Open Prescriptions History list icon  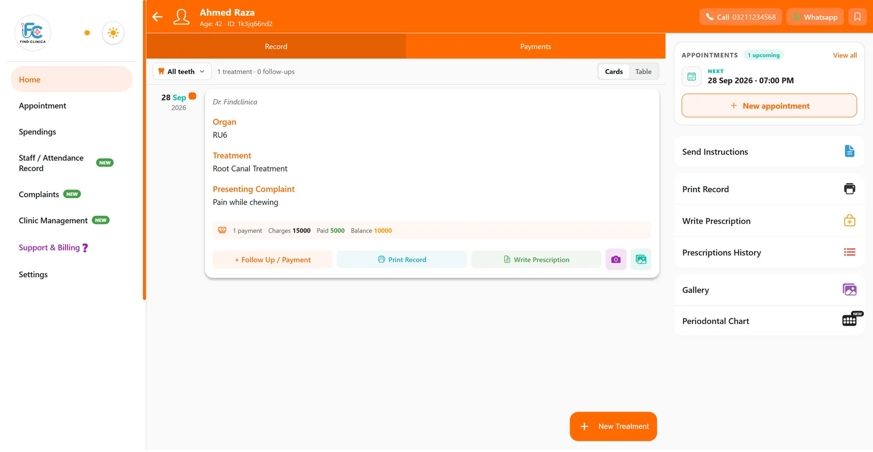click(x=850, y=252)
